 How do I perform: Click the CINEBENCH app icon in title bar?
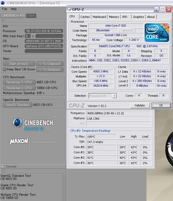click(x=3, y=3)
